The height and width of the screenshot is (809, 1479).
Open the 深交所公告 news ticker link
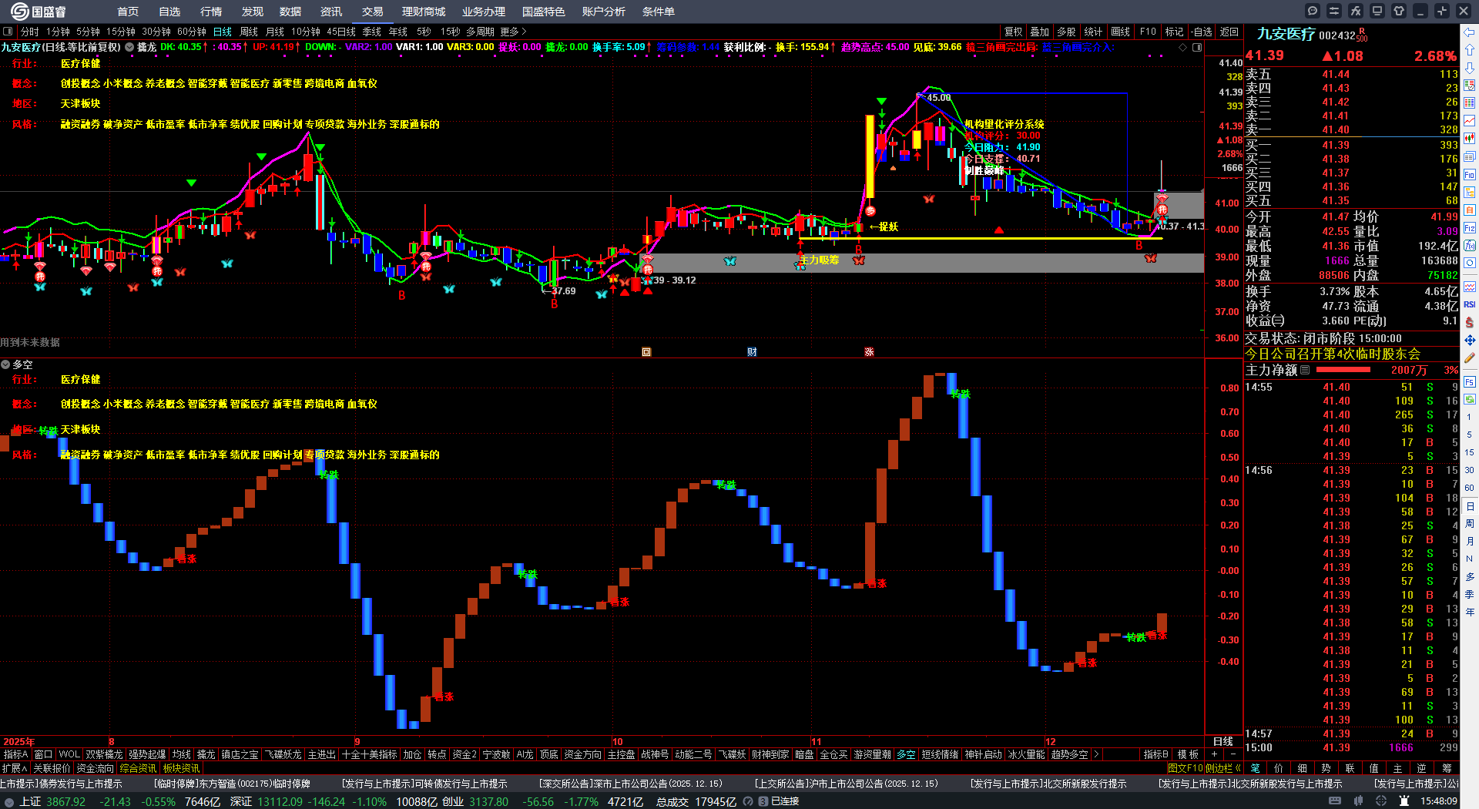click(x=631, y=784)
